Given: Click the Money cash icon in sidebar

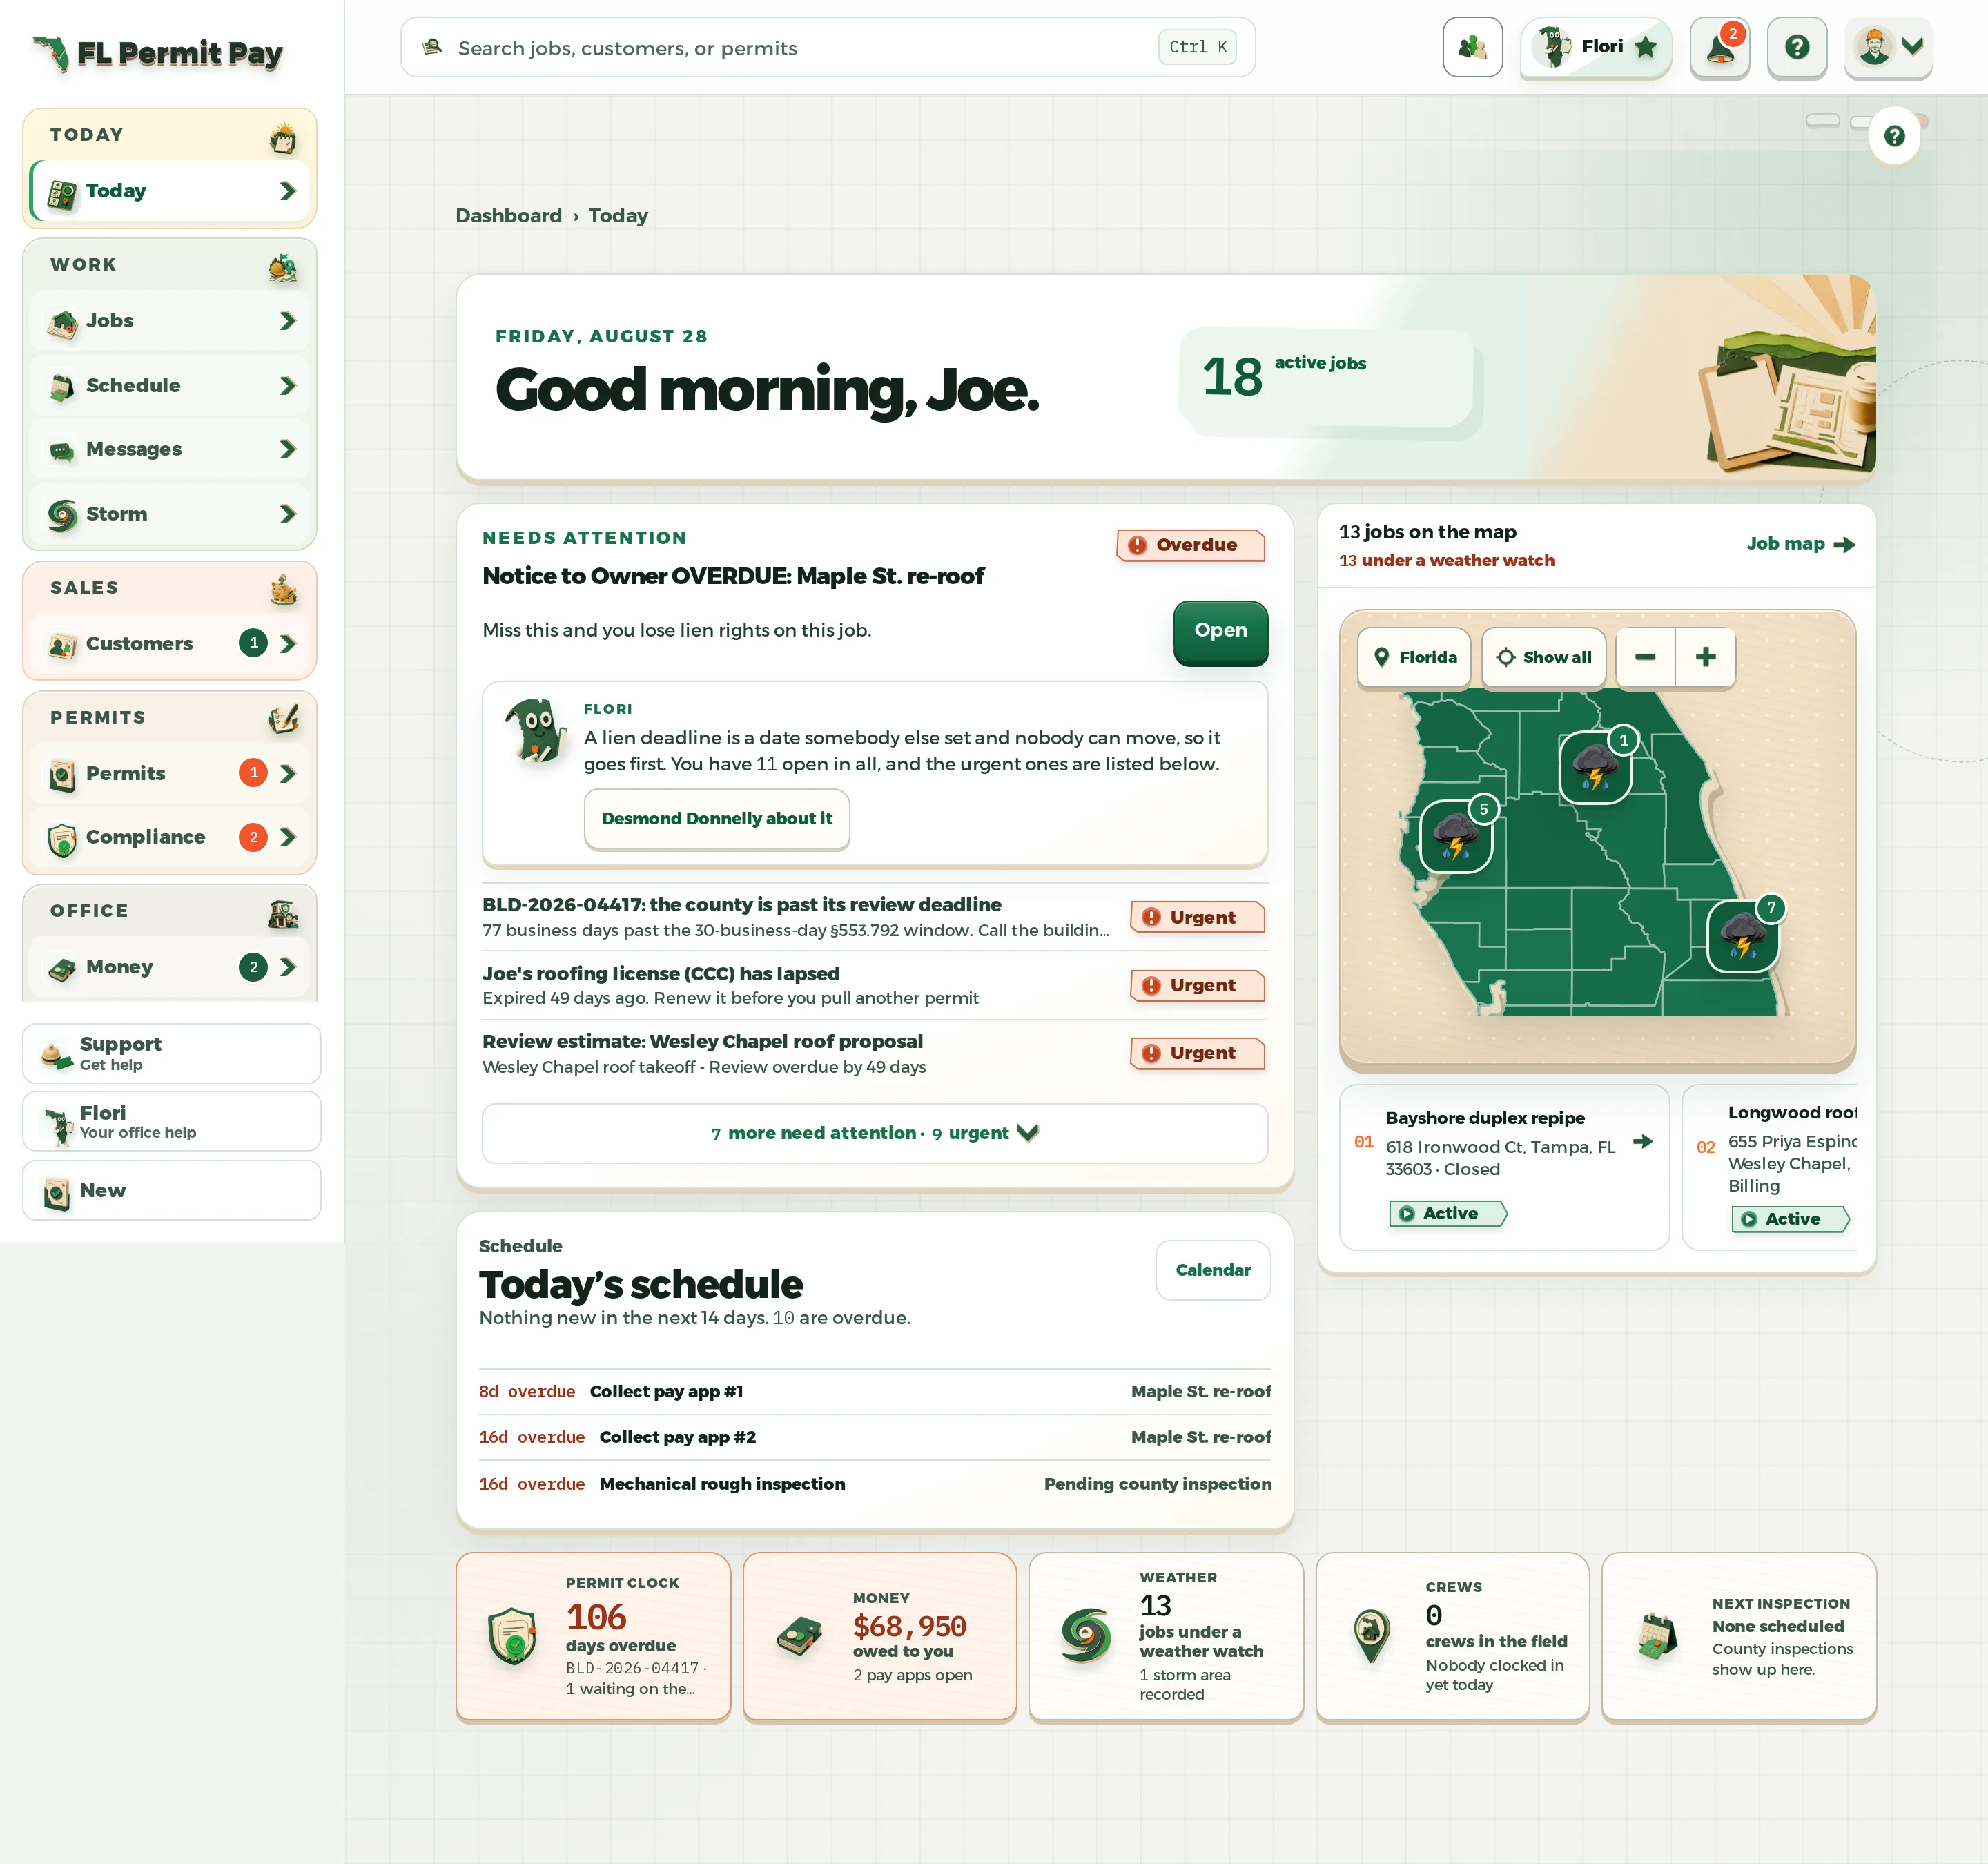Looking at the screenshot, I should pyautogui.click(x=62, y=968).
